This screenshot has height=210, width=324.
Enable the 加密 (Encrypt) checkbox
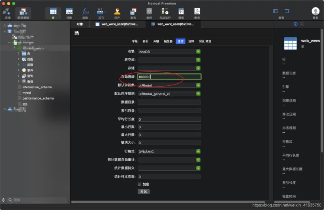pyautogui.click(x=140, y=184)
